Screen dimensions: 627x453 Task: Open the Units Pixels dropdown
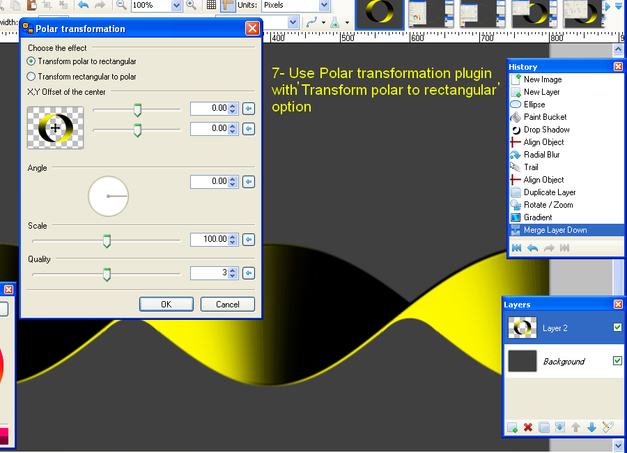(x=324, y=5)
